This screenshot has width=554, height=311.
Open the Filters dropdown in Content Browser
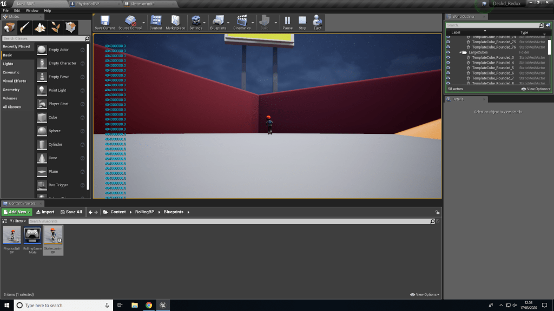point(18,221)
